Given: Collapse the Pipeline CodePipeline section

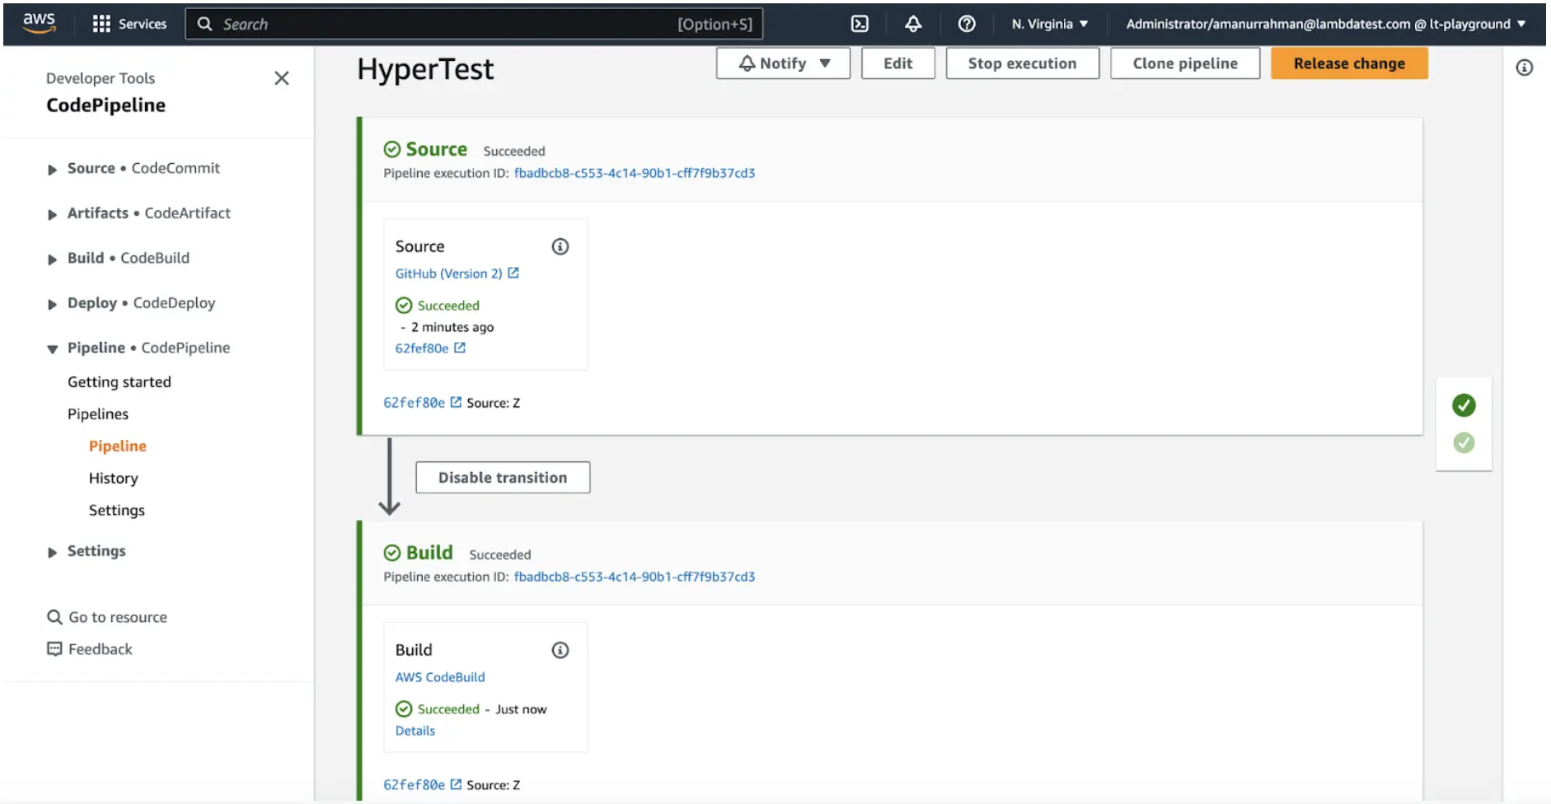Looking at the screenshot, I should pos(52,348).
